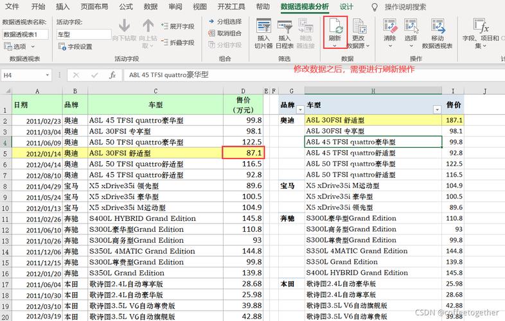Click cell 歌诗图2.4L自动尊享版 in column C
The image size is (505, 321).
pyautogui.click(x=155, y=284)
